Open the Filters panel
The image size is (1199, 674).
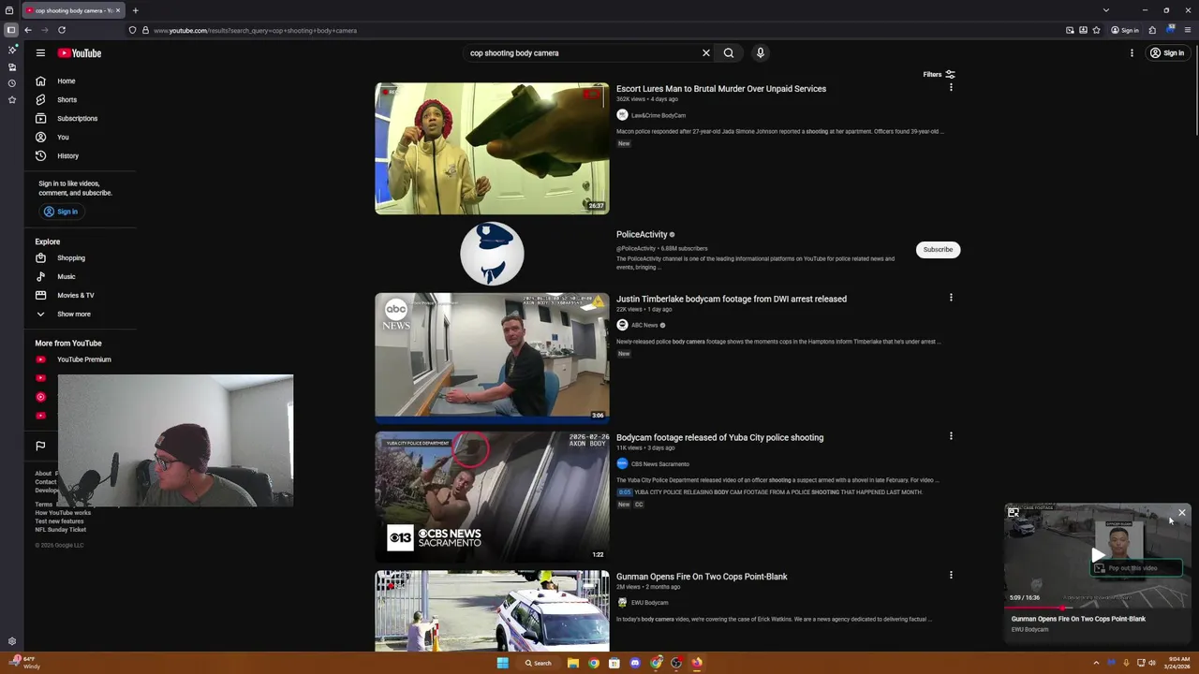(x=939, y=75)
